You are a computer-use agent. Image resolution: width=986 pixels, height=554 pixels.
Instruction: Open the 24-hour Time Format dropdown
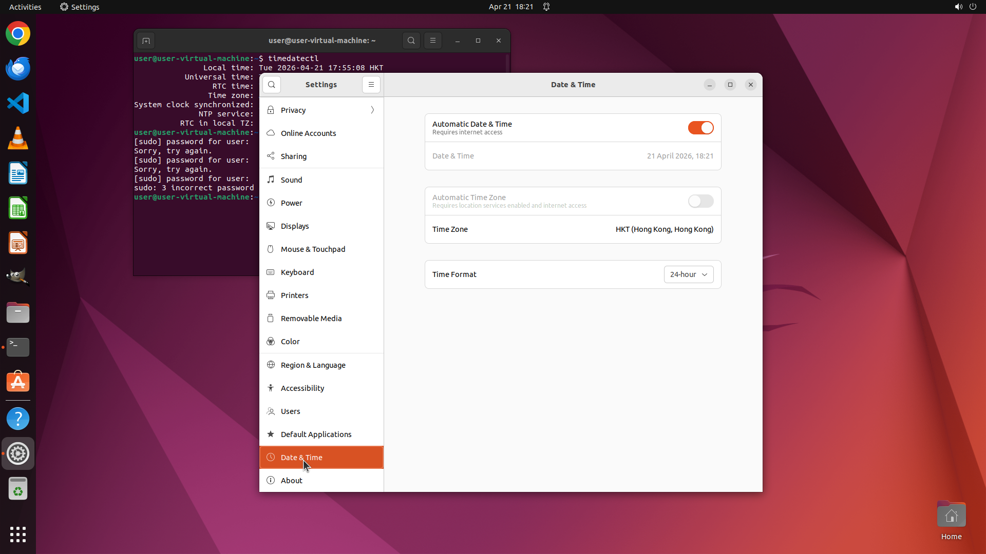(x=688, y=274)
